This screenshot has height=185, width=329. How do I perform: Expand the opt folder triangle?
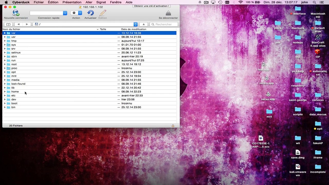click(5, 72)
